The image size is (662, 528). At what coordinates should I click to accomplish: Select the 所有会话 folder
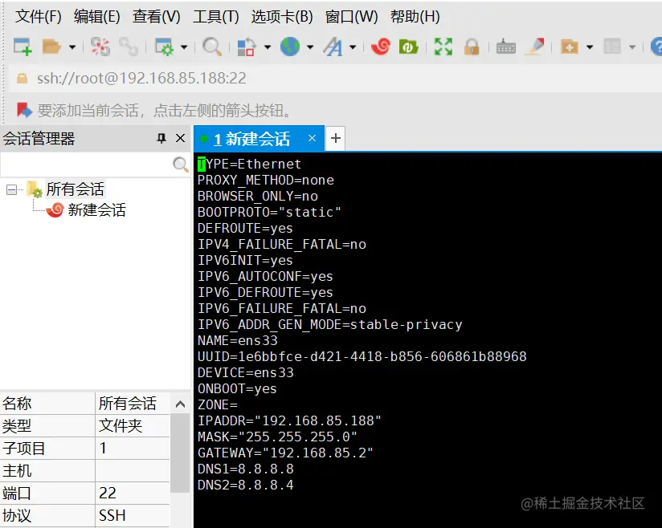click(76, 189)
